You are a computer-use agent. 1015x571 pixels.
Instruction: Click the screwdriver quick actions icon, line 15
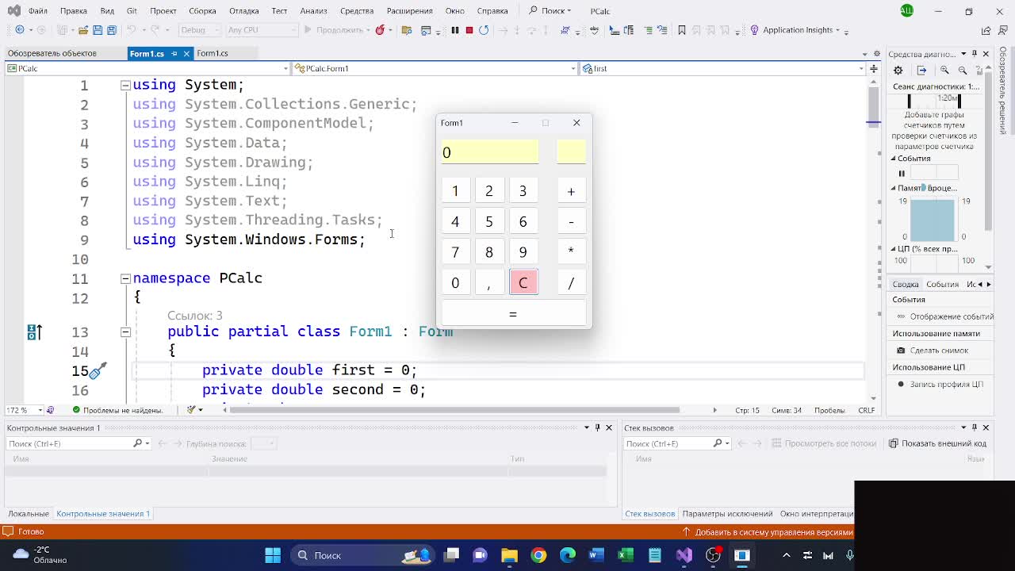(x=98, y=370)
